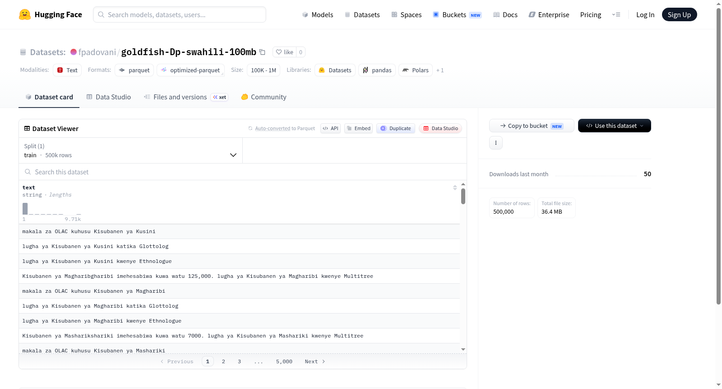The image size is (722, 389).
Task: Open the Models nav item
Action: 318,14
